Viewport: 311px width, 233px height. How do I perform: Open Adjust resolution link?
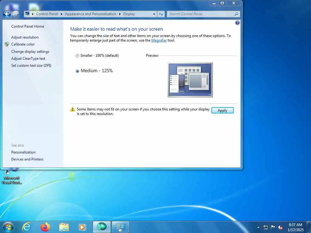[25, 37]
